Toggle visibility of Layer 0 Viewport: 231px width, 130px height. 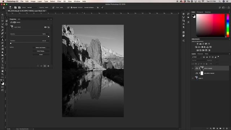193,78
